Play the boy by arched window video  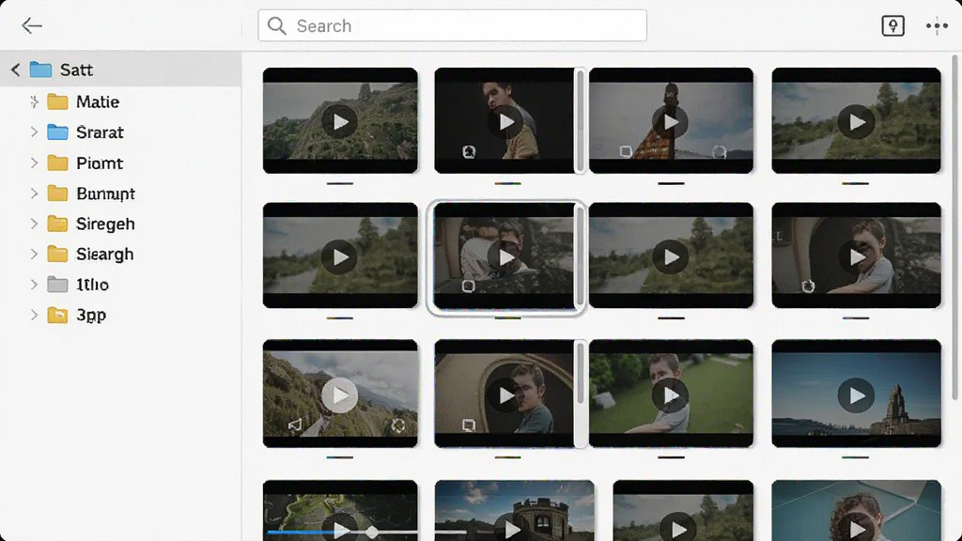coord(856,257)
